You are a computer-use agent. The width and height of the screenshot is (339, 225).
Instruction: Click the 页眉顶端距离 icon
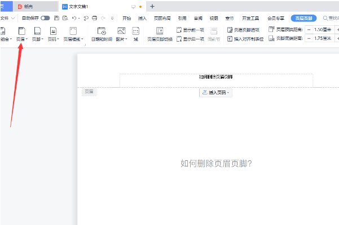pyautogui.click(x=271, y=29)
